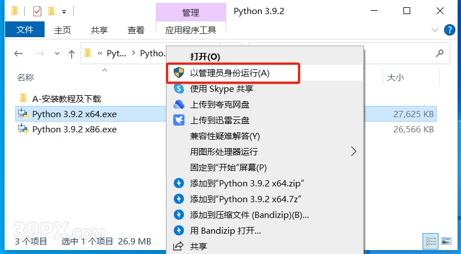
Task: Click new folder icon in quick access toolbar
Action: tap(51, 11)
